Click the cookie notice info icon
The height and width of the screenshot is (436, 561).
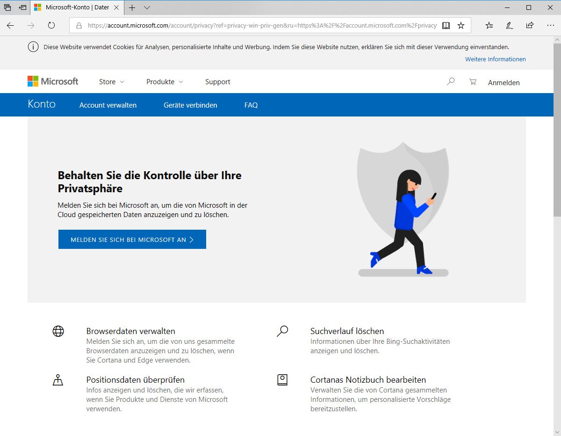(x=33, y=47)
